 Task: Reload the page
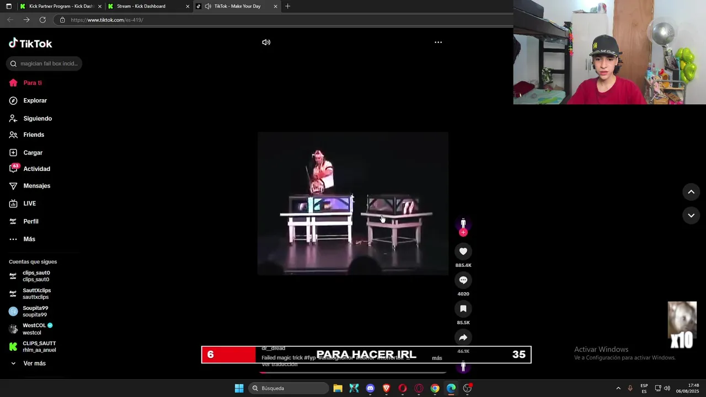[x=42, y=20]
